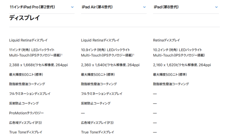The width and height of the screenshot is (229, 136).
Task: Click the chevron next to 11インチiPad Pro
Action: [72, 7]
